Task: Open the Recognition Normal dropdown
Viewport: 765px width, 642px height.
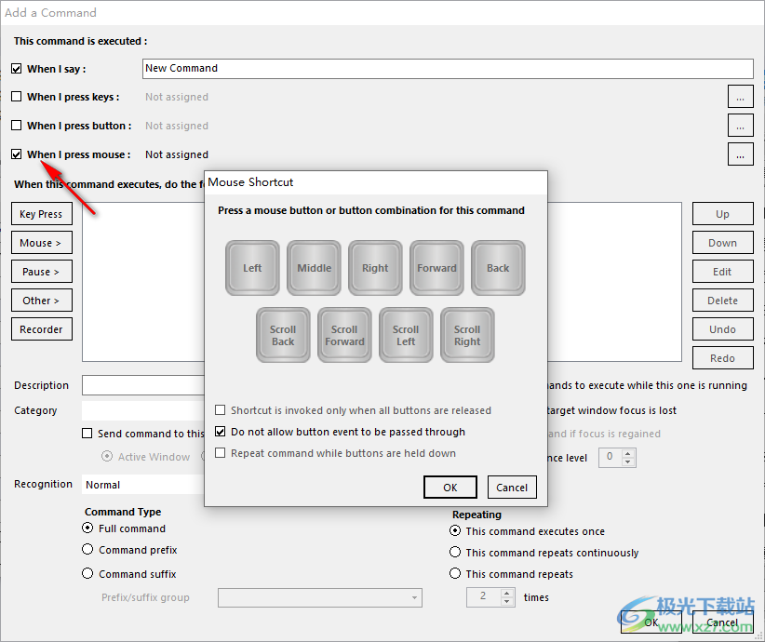Action: (x=143, y=485)
